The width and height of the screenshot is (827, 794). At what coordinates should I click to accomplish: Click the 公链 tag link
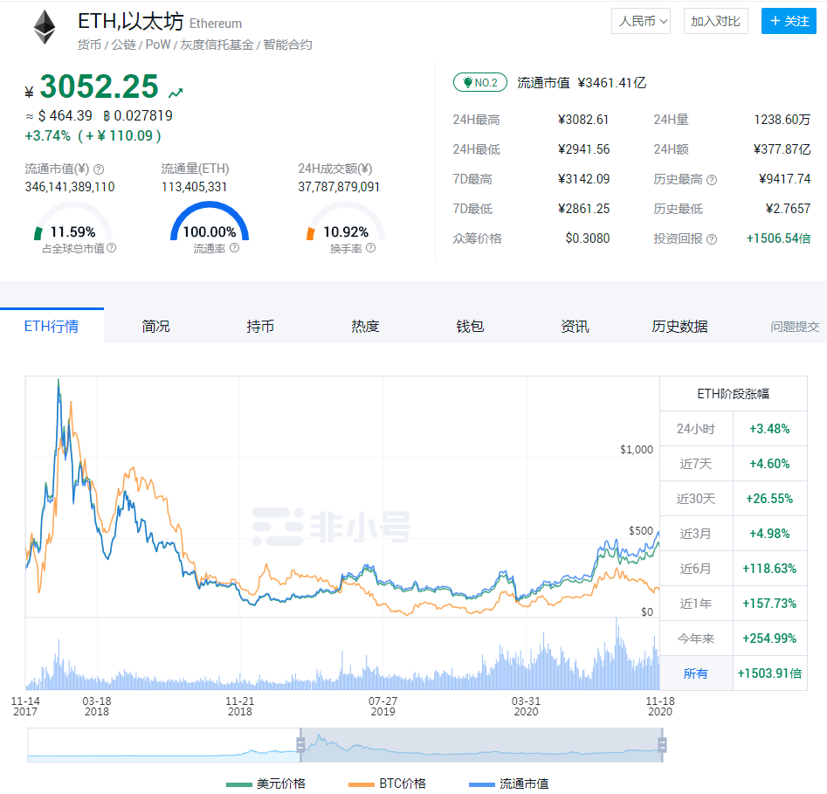pos(124,45)
